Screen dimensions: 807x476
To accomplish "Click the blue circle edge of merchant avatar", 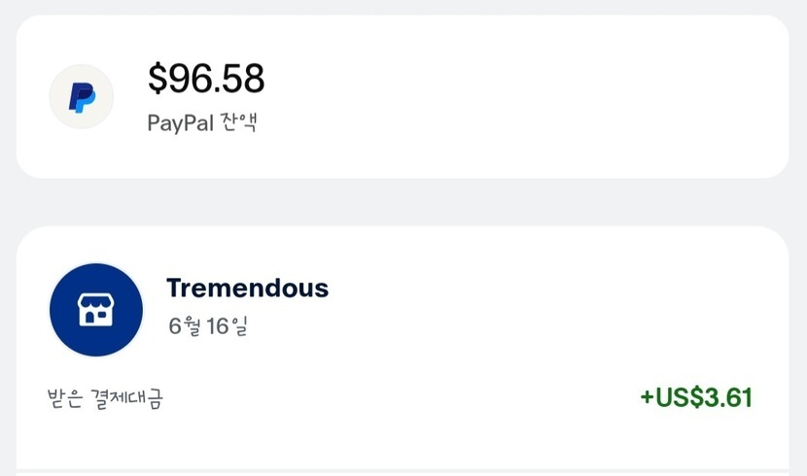I will pos(54,309).
